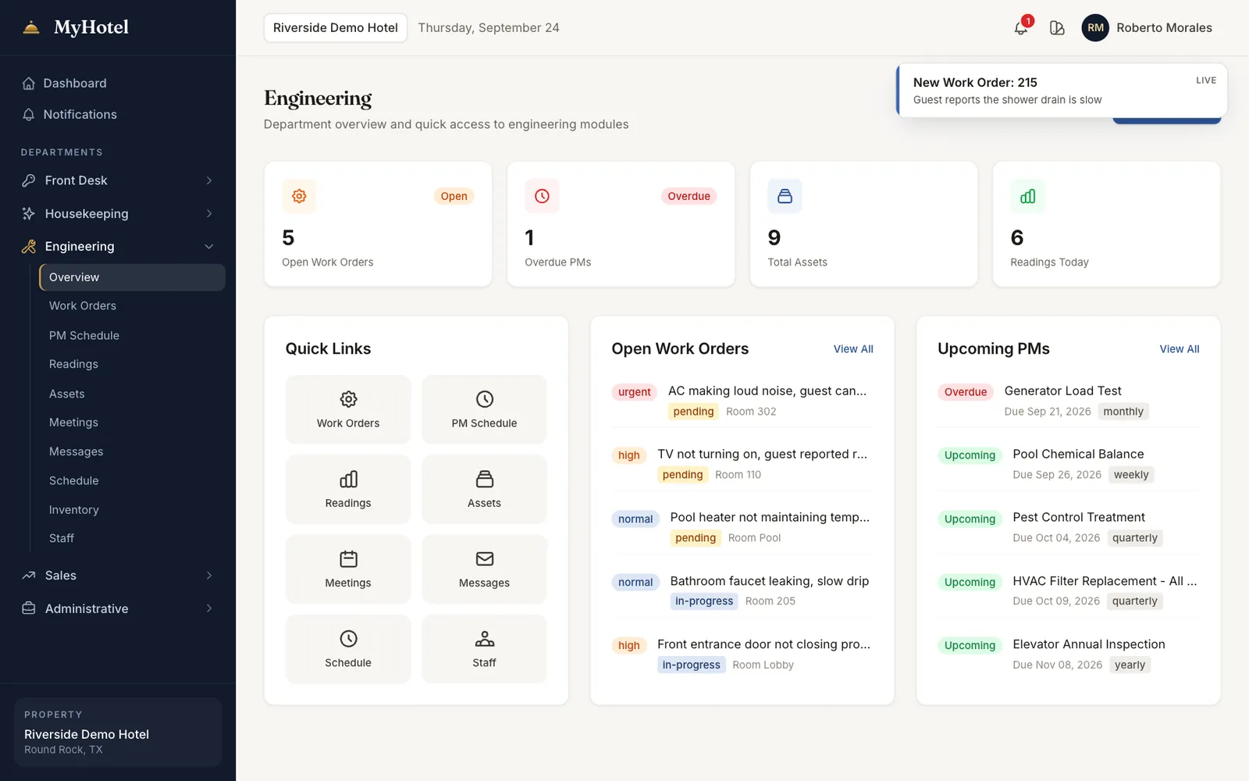Collapse the Engineering department

(x=118, y=246)
